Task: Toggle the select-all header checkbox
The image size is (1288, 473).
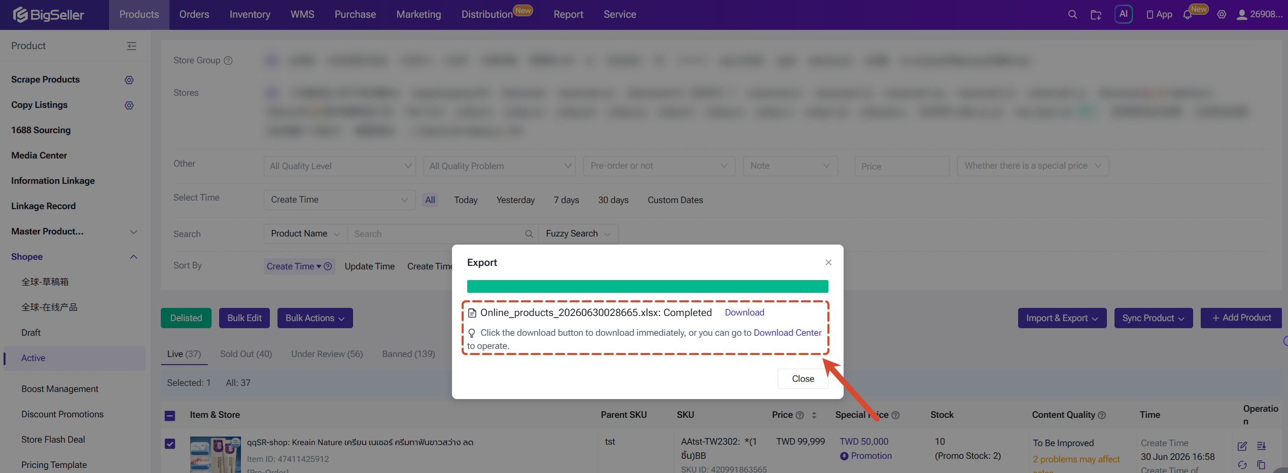Action: click(170, 416)
